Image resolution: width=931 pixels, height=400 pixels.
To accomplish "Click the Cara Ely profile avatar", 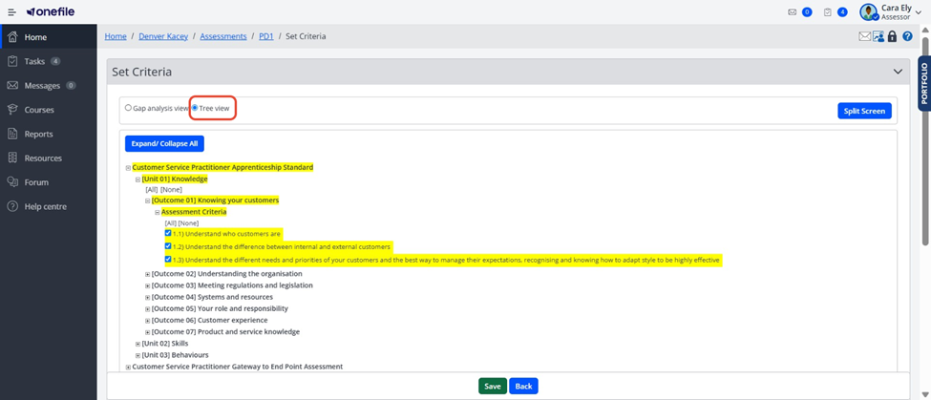I will (869, 11).
